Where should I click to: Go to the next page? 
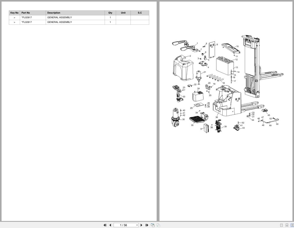pos(142,225)
